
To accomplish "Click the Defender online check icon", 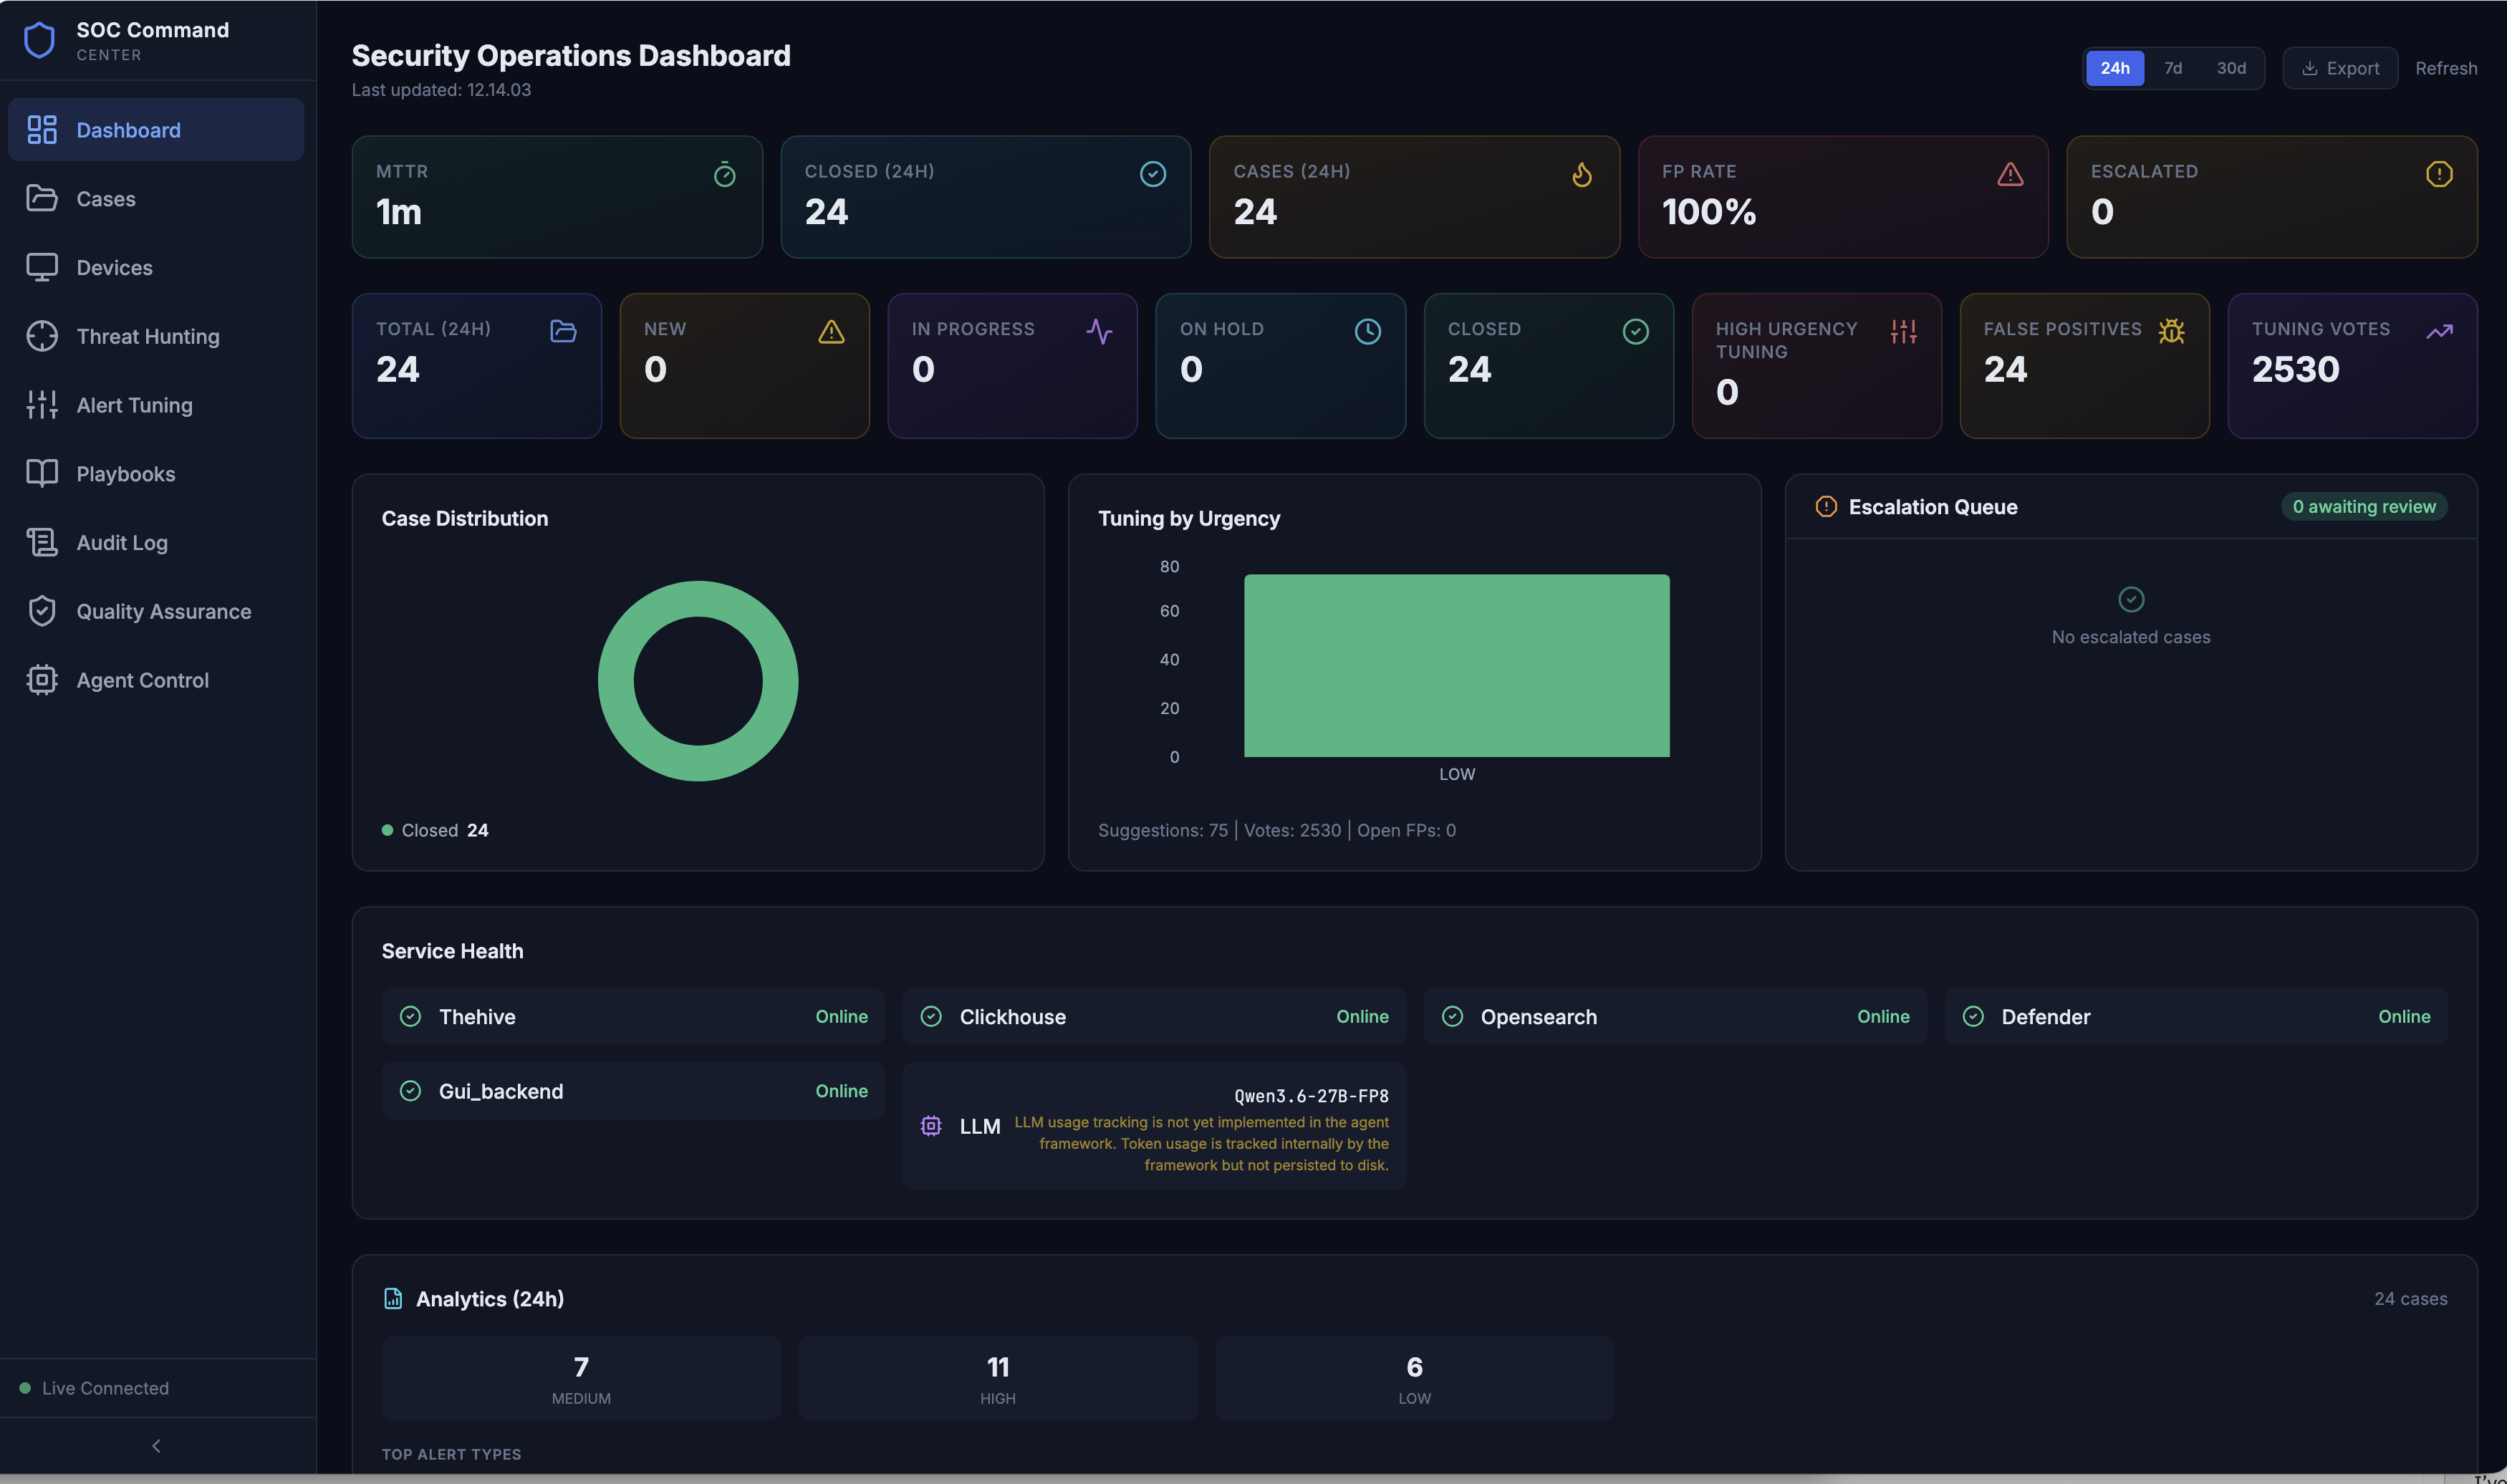I will coord(1973,1017).
